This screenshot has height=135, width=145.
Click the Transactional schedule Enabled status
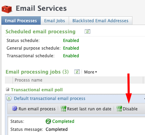71,56
